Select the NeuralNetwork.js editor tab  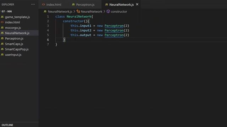point(121,5)
